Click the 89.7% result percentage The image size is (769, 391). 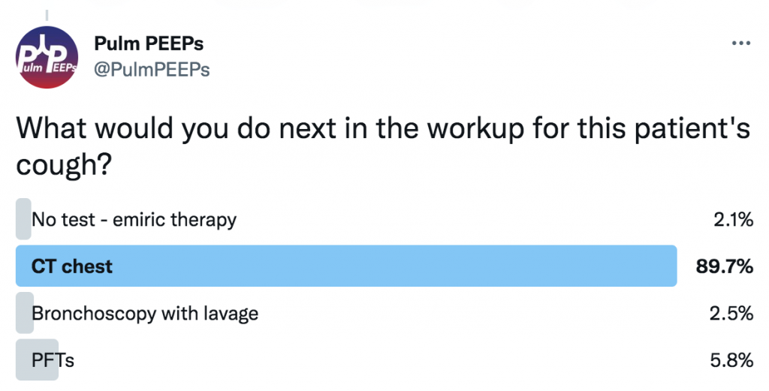[x=725, y=266]
